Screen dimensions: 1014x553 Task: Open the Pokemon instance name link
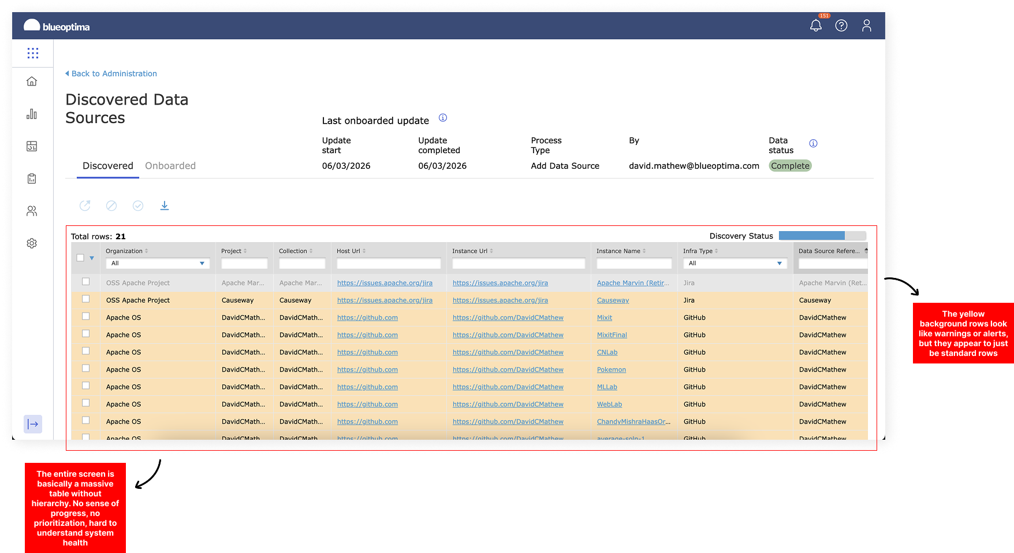click(x=612, y=370)
